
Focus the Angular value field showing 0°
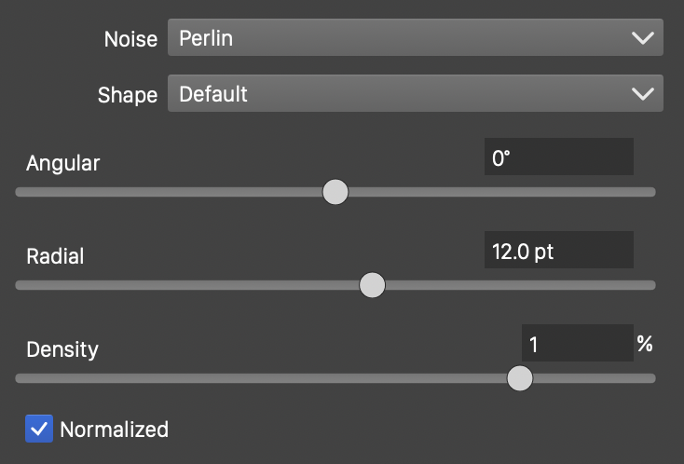click(x=558, y=157)
